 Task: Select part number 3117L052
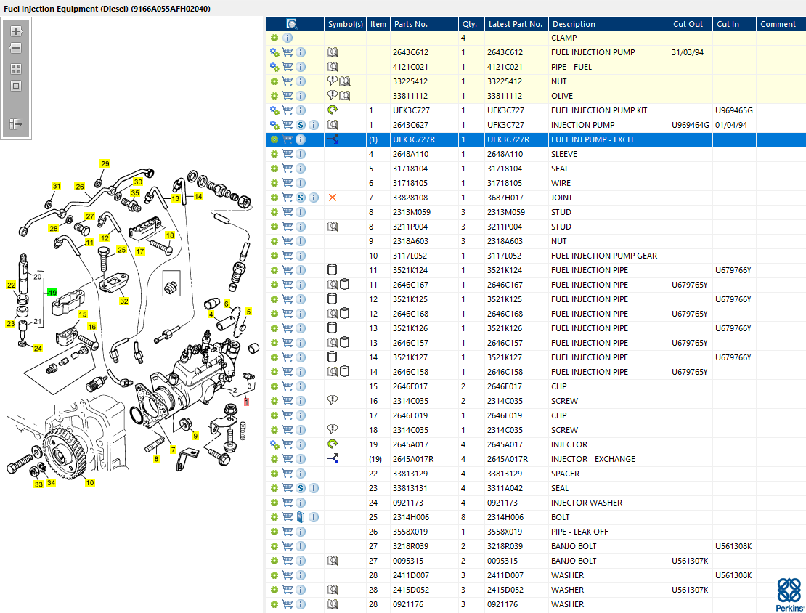point(410,256)
